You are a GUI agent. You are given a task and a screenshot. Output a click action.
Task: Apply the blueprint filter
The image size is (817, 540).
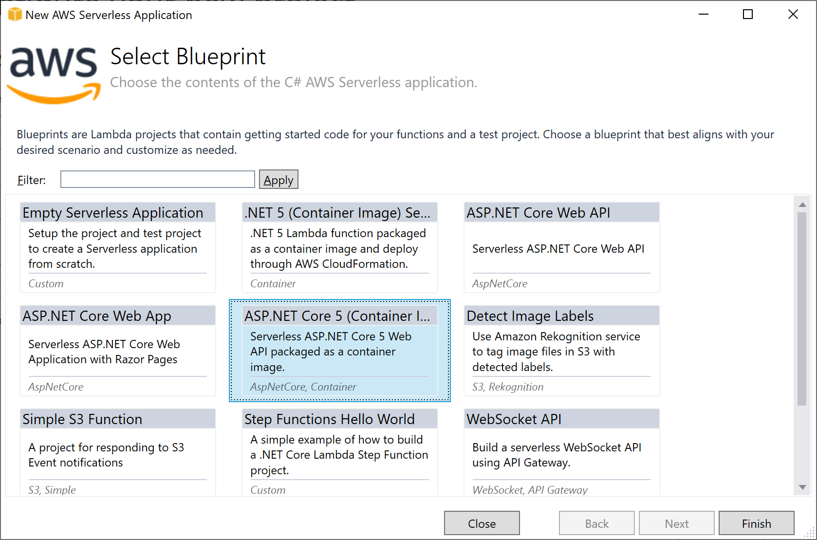[279, 179]
